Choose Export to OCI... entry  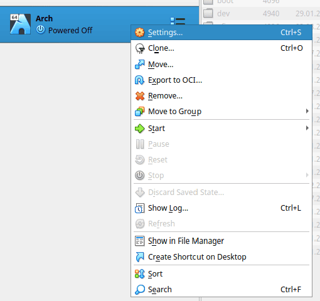221,80
